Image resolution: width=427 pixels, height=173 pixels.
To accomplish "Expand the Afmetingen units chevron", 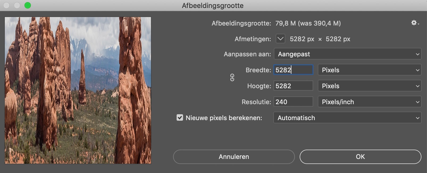I will point(281,39).
